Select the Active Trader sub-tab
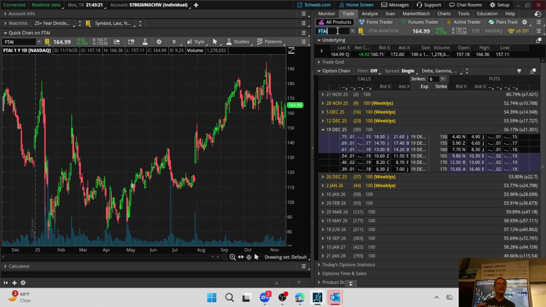Screen dimensions: 546x307 click(x=464, y=22)
